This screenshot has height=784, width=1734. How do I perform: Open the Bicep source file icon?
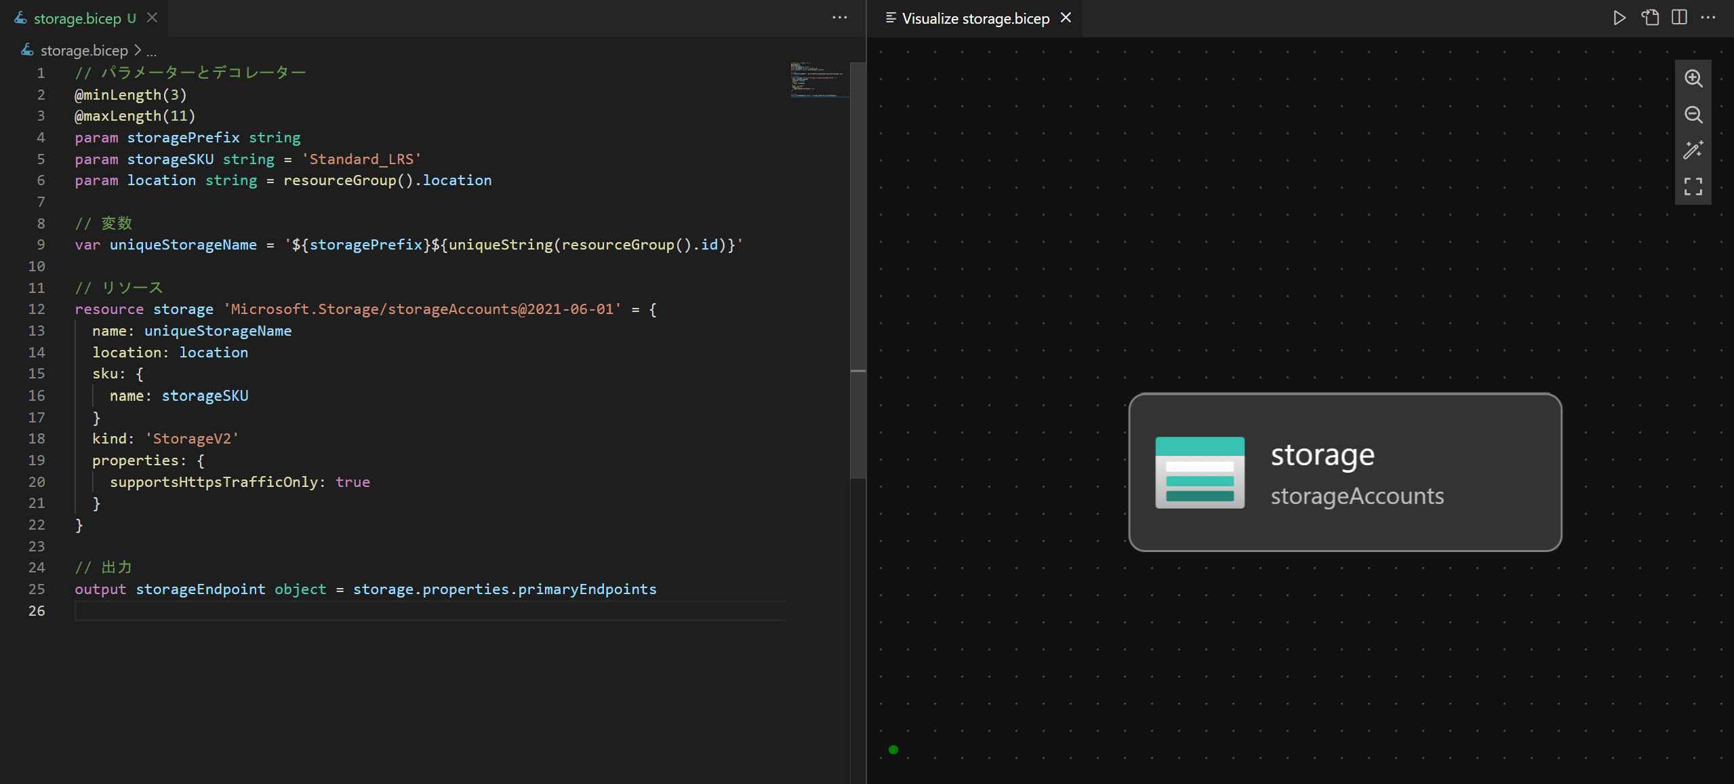(x=1650, y=18)
